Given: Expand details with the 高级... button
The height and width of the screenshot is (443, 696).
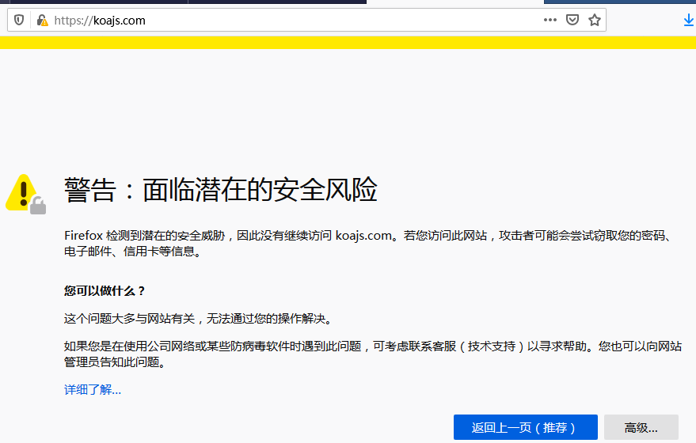Looking at the screenshot, I should pos(641,427).
